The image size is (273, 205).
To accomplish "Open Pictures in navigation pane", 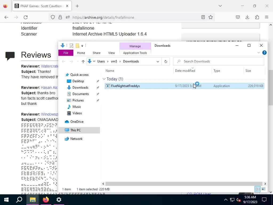I will tap(78, 100).
